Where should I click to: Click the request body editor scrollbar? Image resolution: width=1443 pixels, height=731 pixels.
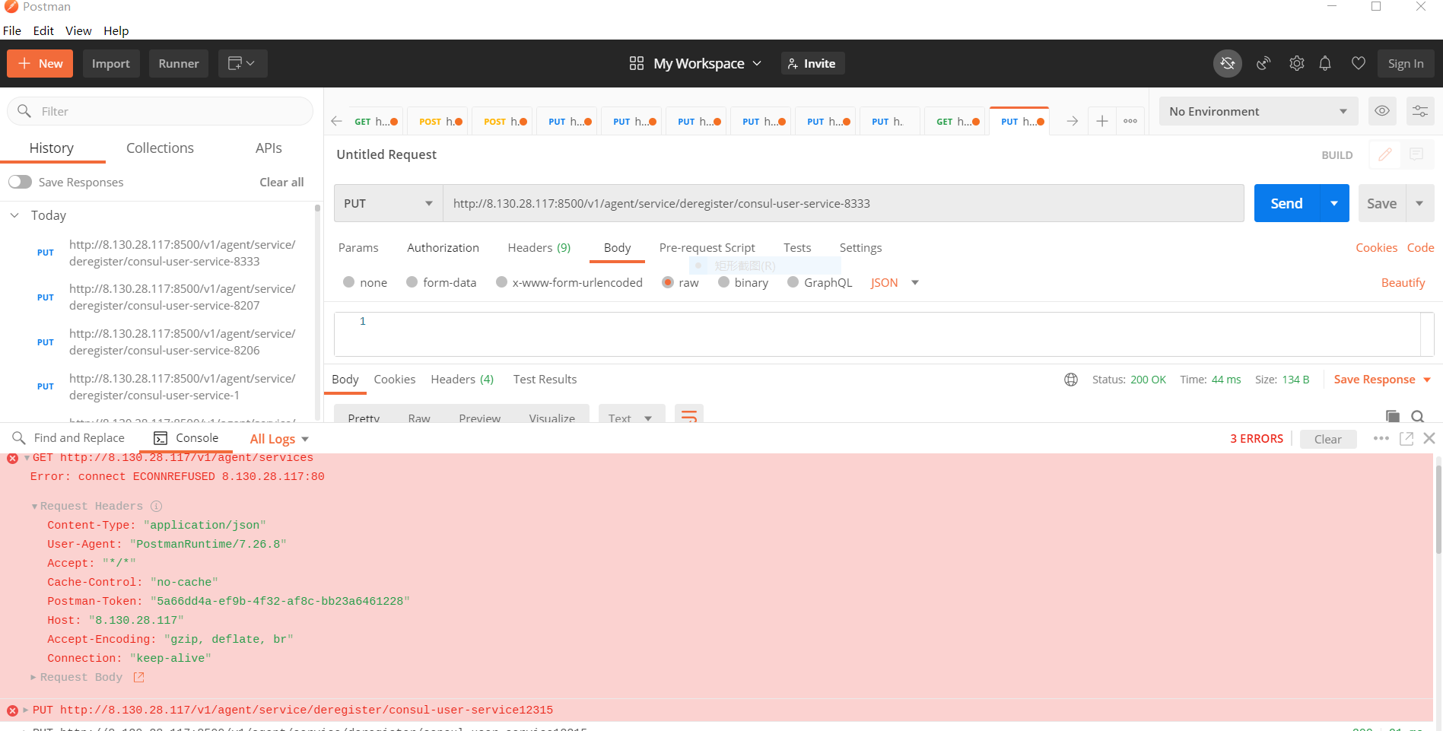pos(1426,334)
